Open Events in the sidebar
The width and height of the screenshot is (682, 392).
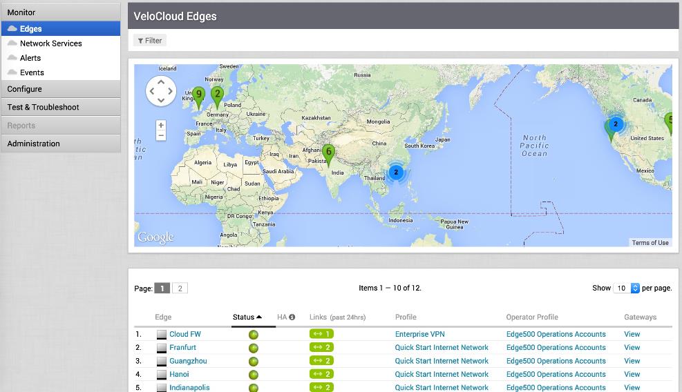click(x=32, y=72)
